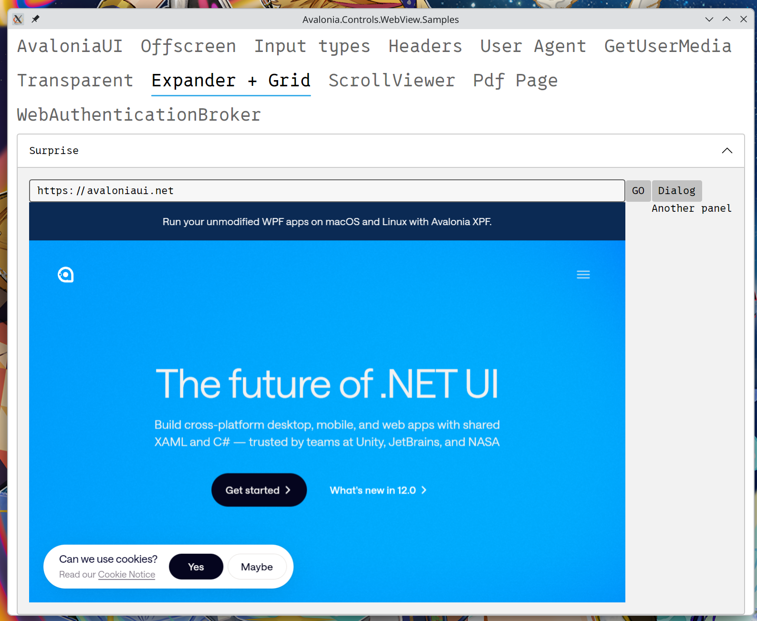Switch to the Pdf Page tab
Image resolution: width=757 pixels, height=621 pixels.
click(x=515, y=81)
